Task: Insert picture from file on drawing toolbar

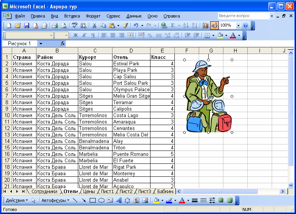Action: pyautogui.click(x=145, y=200)
